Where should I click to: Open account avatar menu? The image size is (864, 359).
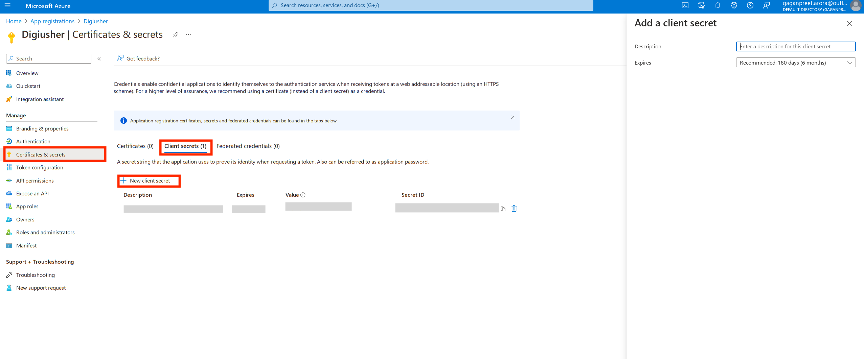(x=856, y=6)
